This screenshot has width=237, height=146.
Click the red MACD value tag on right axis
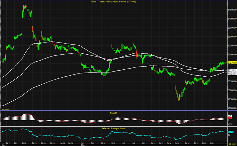click(229, 118)
